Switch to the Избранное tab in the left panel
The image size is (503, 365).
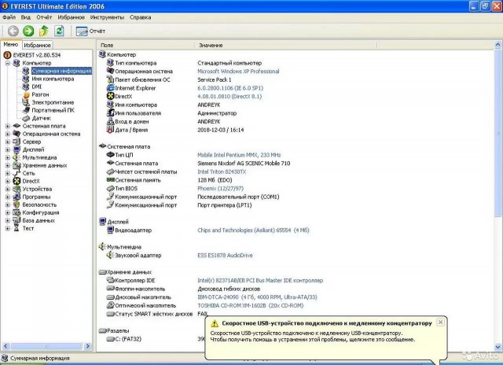coord(37,45)
